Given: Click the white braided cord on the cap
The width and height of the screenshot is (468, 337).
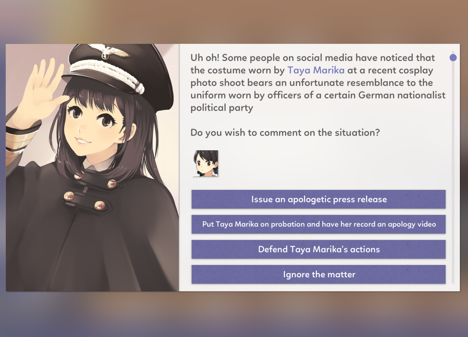Looking at the screenshot, I should click(106, 75).
